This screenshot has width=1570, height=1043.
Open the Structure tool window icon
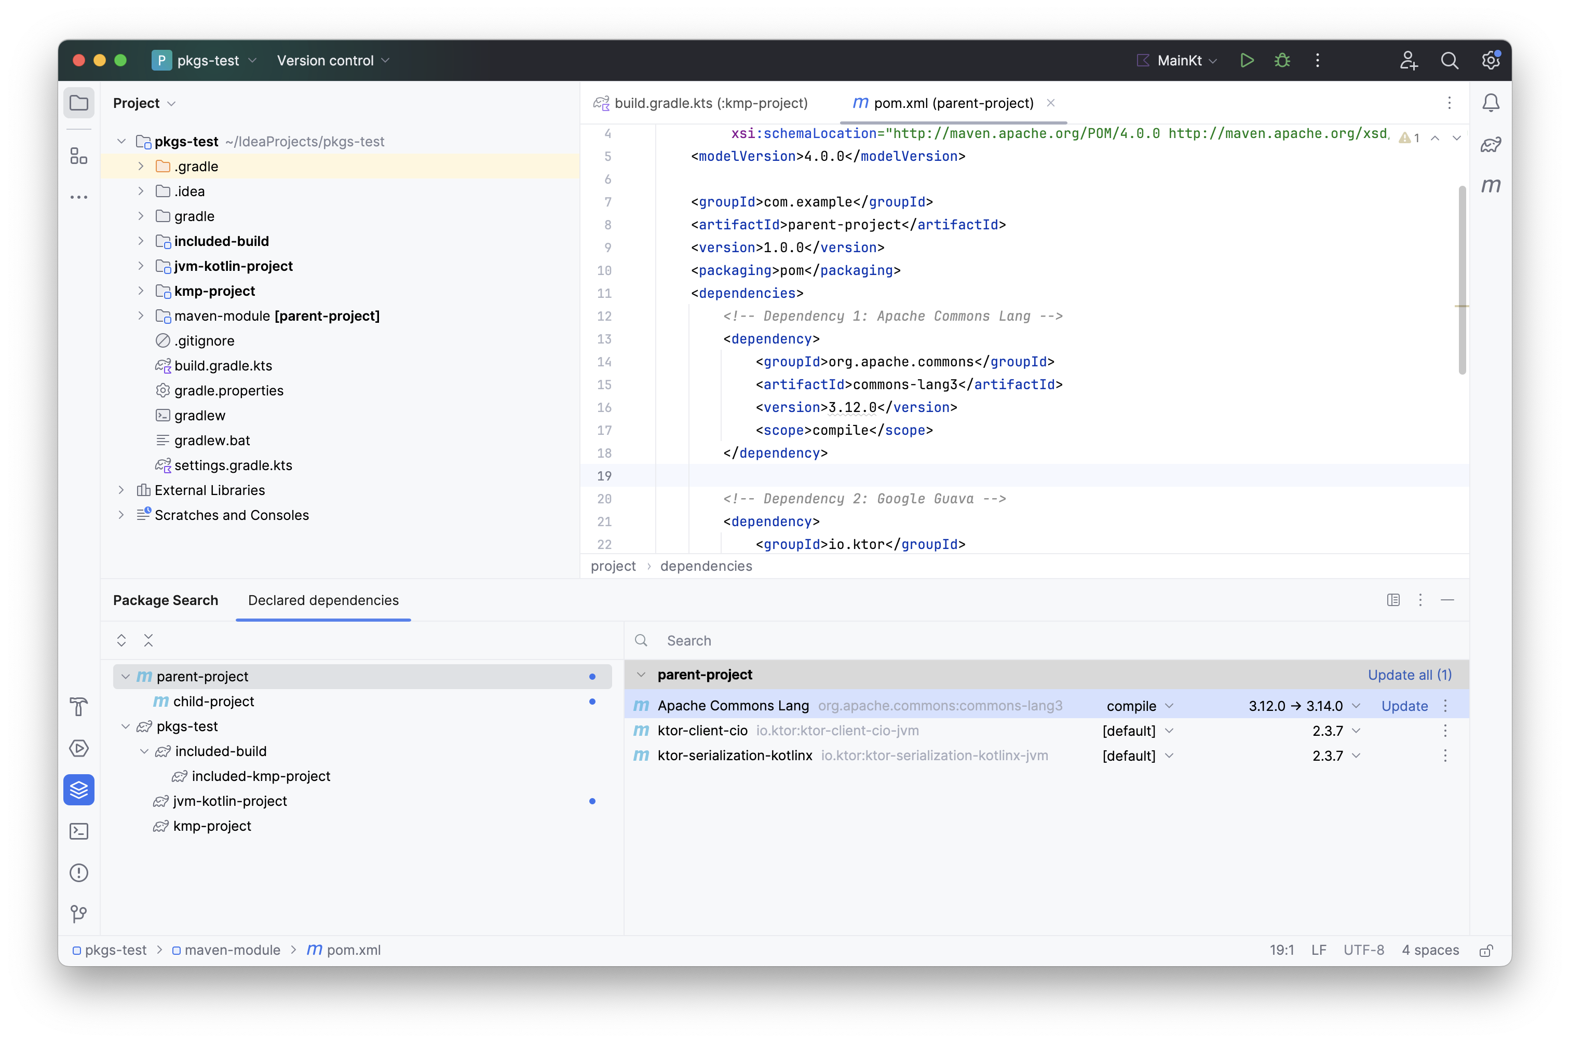click(78, 156)
